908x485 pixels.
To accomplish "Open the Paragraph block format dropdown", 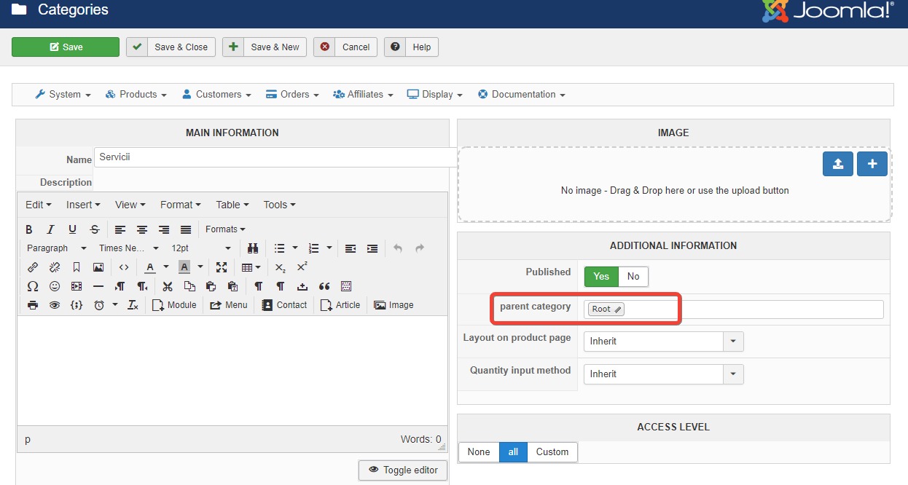I will pos(56,248).
